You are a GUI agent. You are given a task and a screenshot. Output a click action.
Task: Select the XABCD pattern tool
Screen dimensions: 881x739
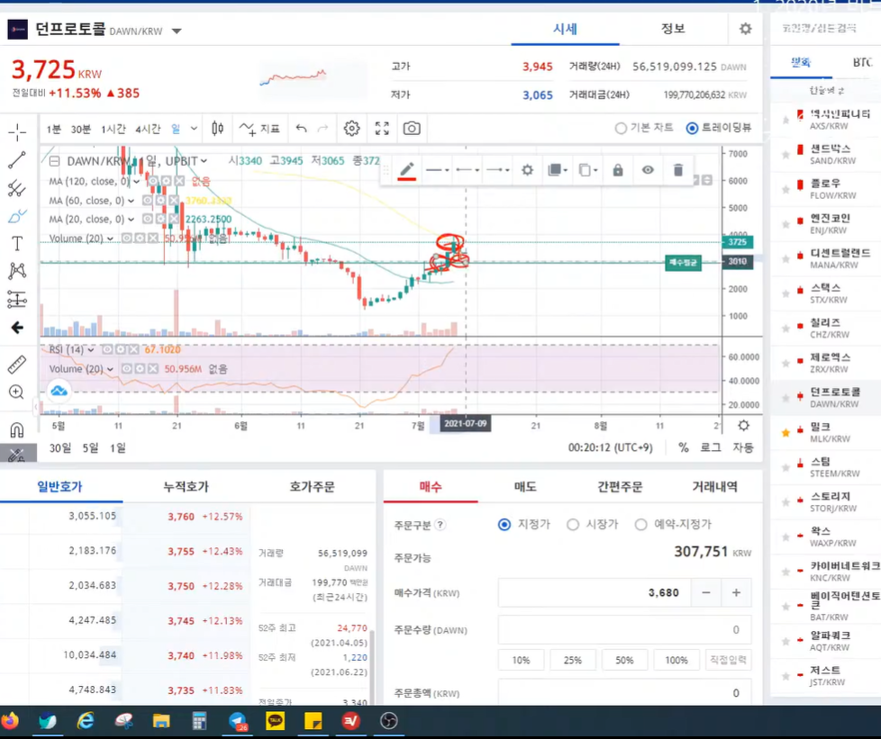pos(17,271)
